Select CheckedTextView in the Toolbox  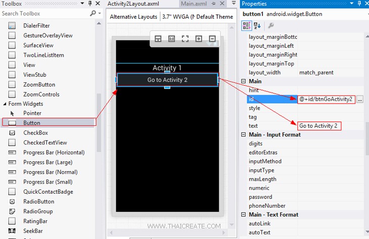(45, 142)
